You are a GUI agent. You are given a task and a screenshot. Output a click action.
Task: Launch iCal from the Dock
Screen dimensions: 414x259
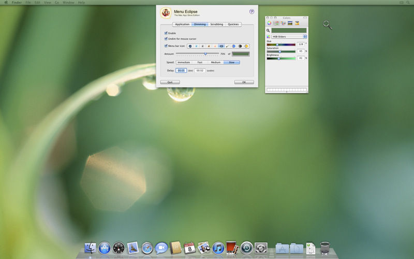[x=189, y=248]
